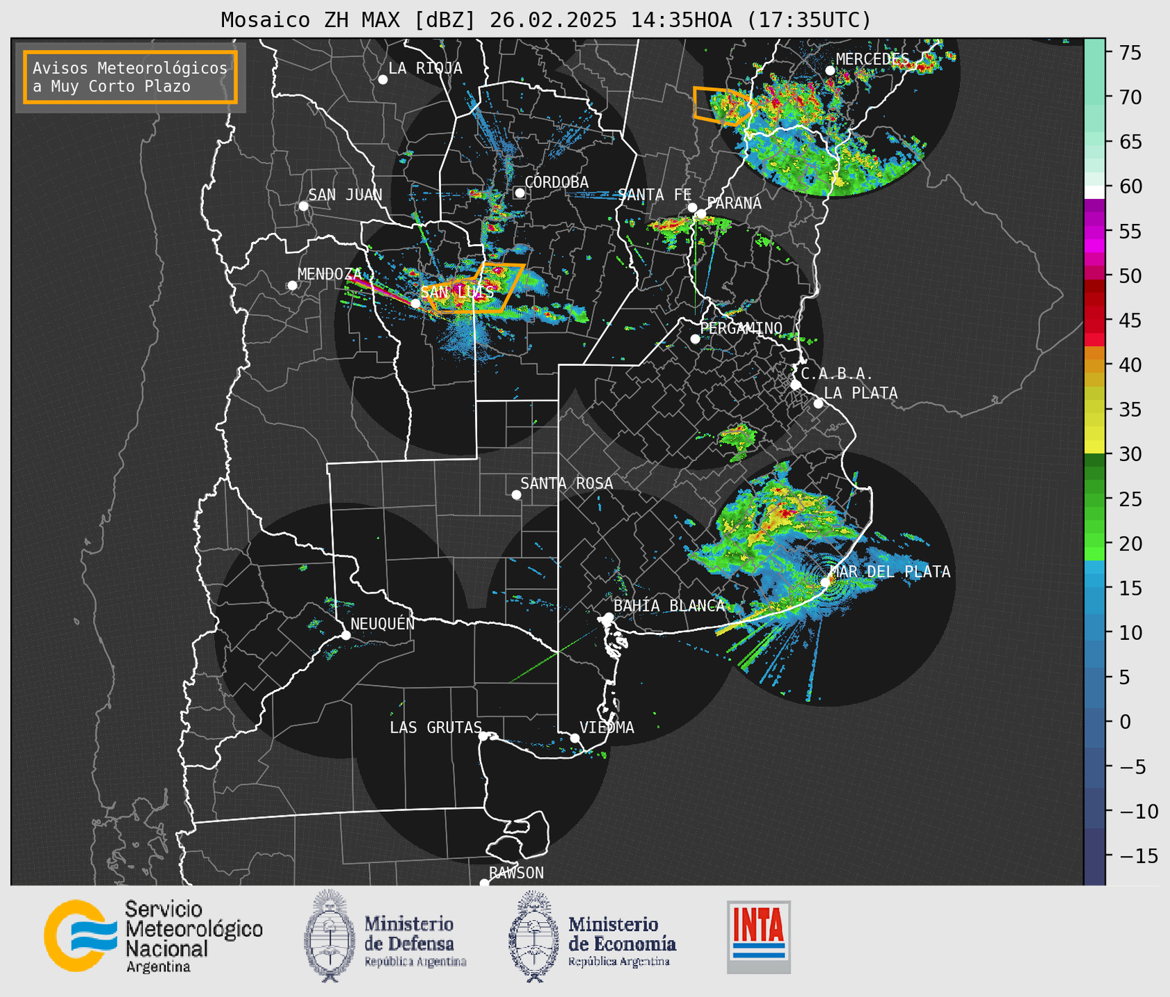Click the SANTA FE city marker dot

pos(692,207)
